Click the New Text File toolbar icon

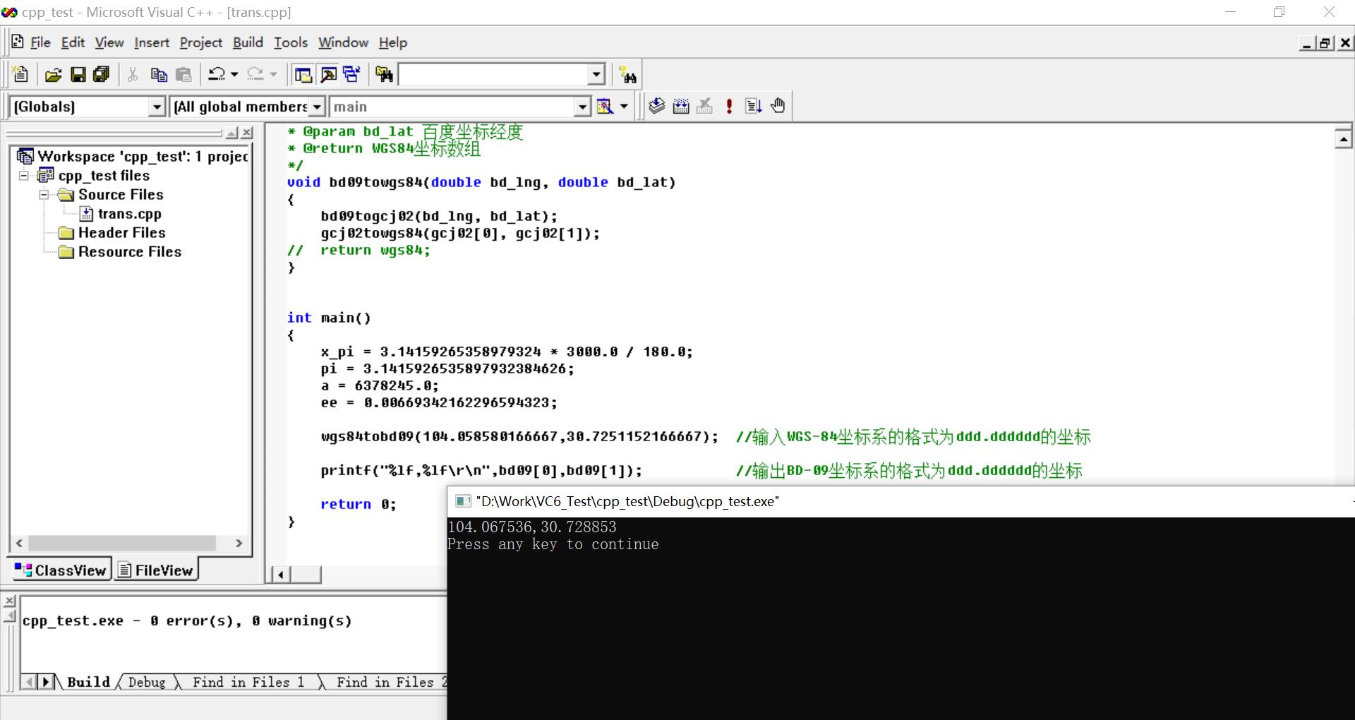pyautogui.click(x=20, y=74)
